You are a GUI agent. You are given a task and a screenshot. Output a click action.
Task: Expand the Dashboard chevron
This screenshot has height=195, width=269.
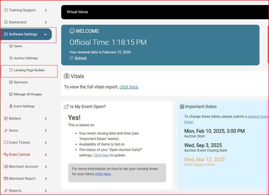(46, 22)
